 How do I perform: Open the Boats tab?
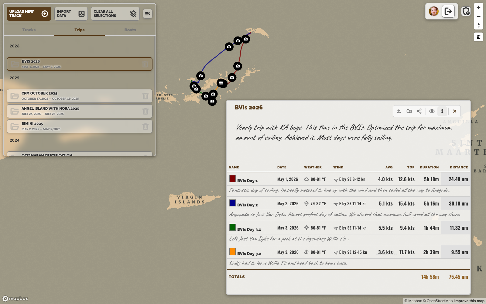click(x=130, y=30)
